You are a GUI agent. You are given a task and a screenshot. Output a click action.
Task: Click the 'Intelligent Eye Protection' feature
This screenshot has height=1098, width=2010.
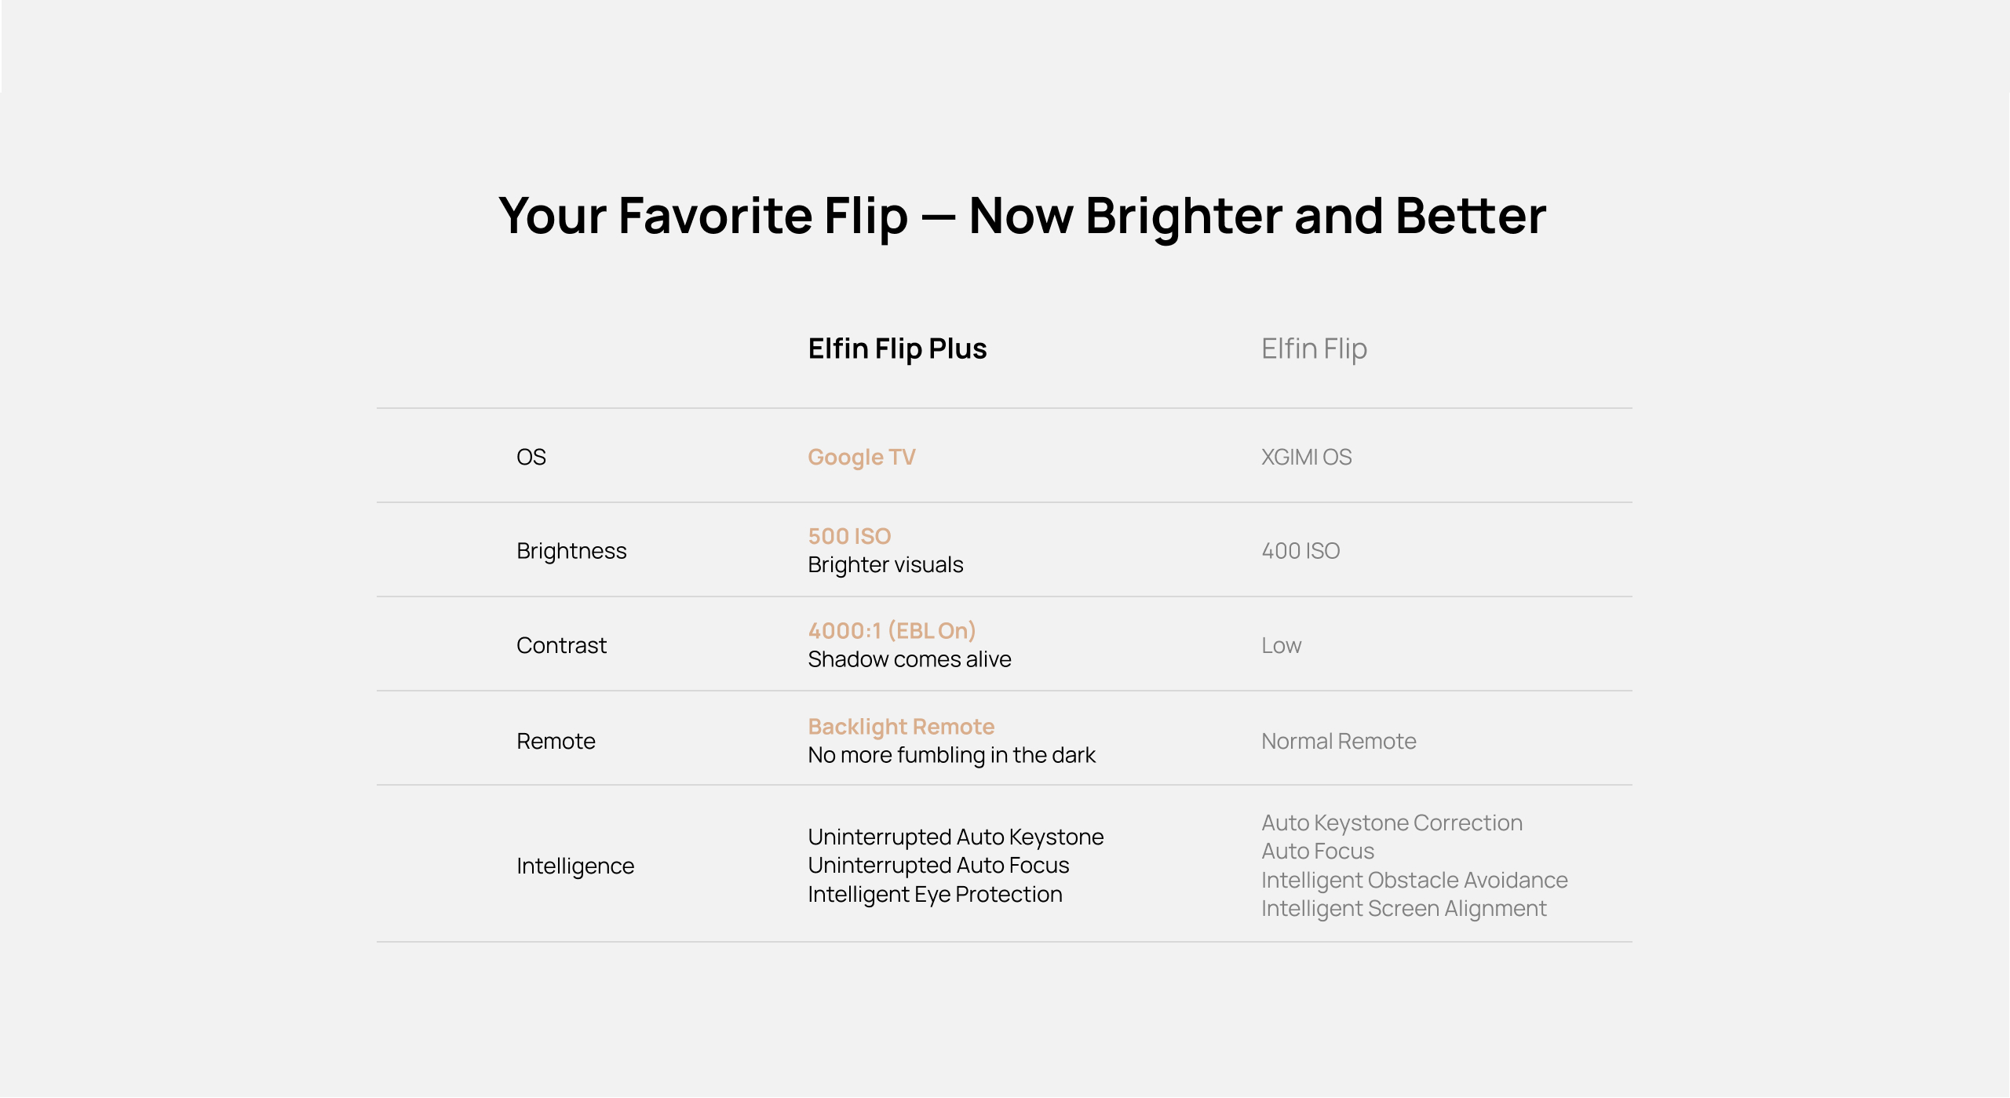click(x=935, y=894)
